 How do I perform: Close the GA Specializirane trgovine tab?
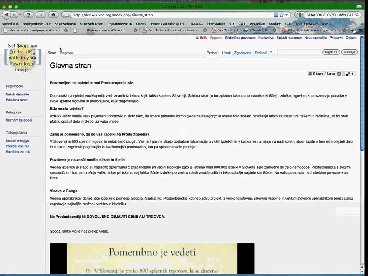[x=344, y=30]
